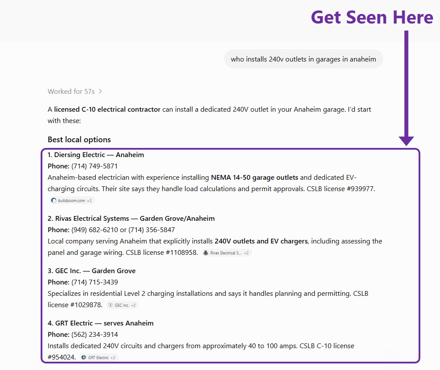
Task: Click bold text 'licensed C-10 electrical contractor'
Action: tap(107, 110)
